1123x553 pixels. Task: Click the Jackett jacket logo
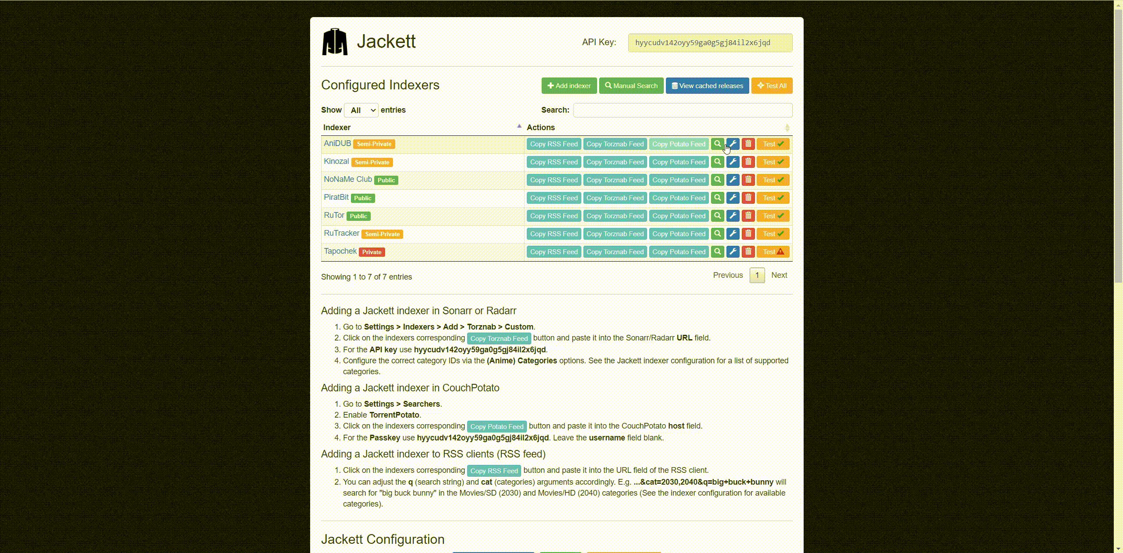(335, 42)
